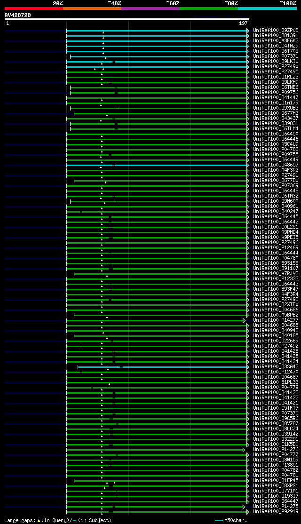Click the UniRef100_Q43437 label
This screenshot has width=301, height=524.
coord(276,119)
